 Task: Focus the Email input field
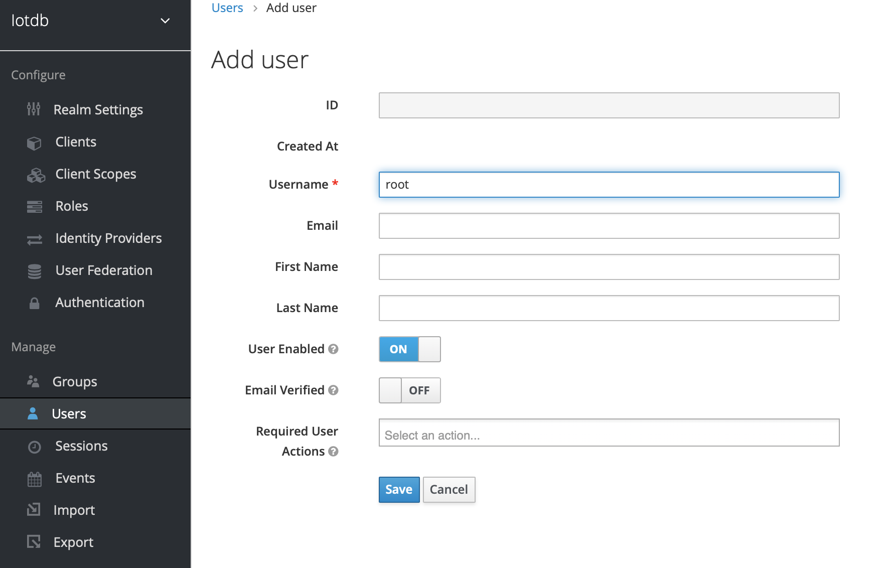click(x=609, y=226)
